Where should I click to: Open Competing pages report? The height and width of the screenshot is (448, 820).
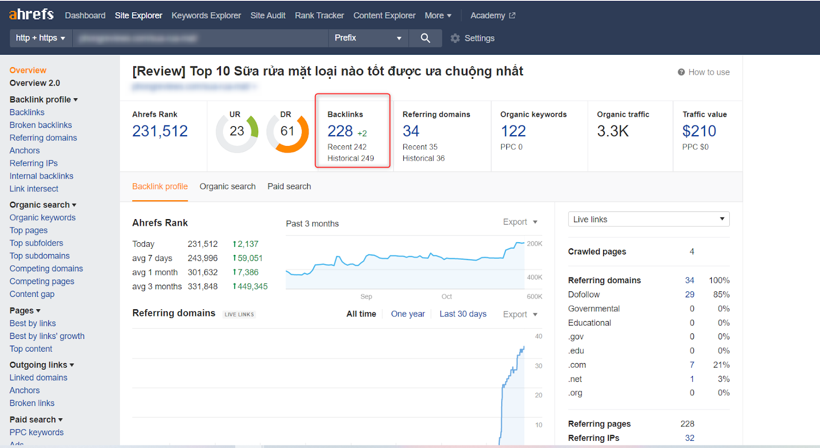[42, 282]
